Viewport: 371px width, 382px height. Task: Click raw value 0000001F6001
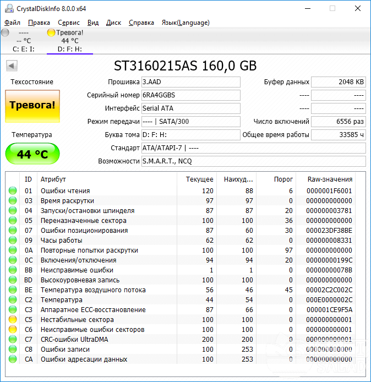click(329, 191)
